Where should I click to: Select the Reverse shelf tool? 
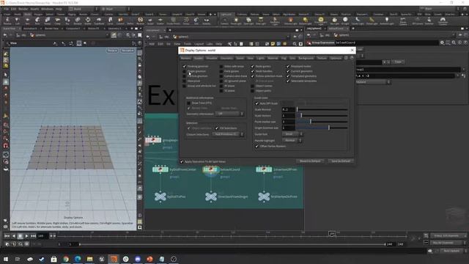pos(140,21)
